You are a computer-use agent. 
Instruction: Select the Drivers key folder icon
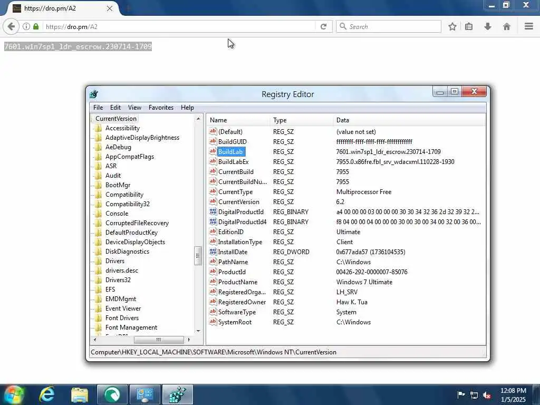[99, 261]
